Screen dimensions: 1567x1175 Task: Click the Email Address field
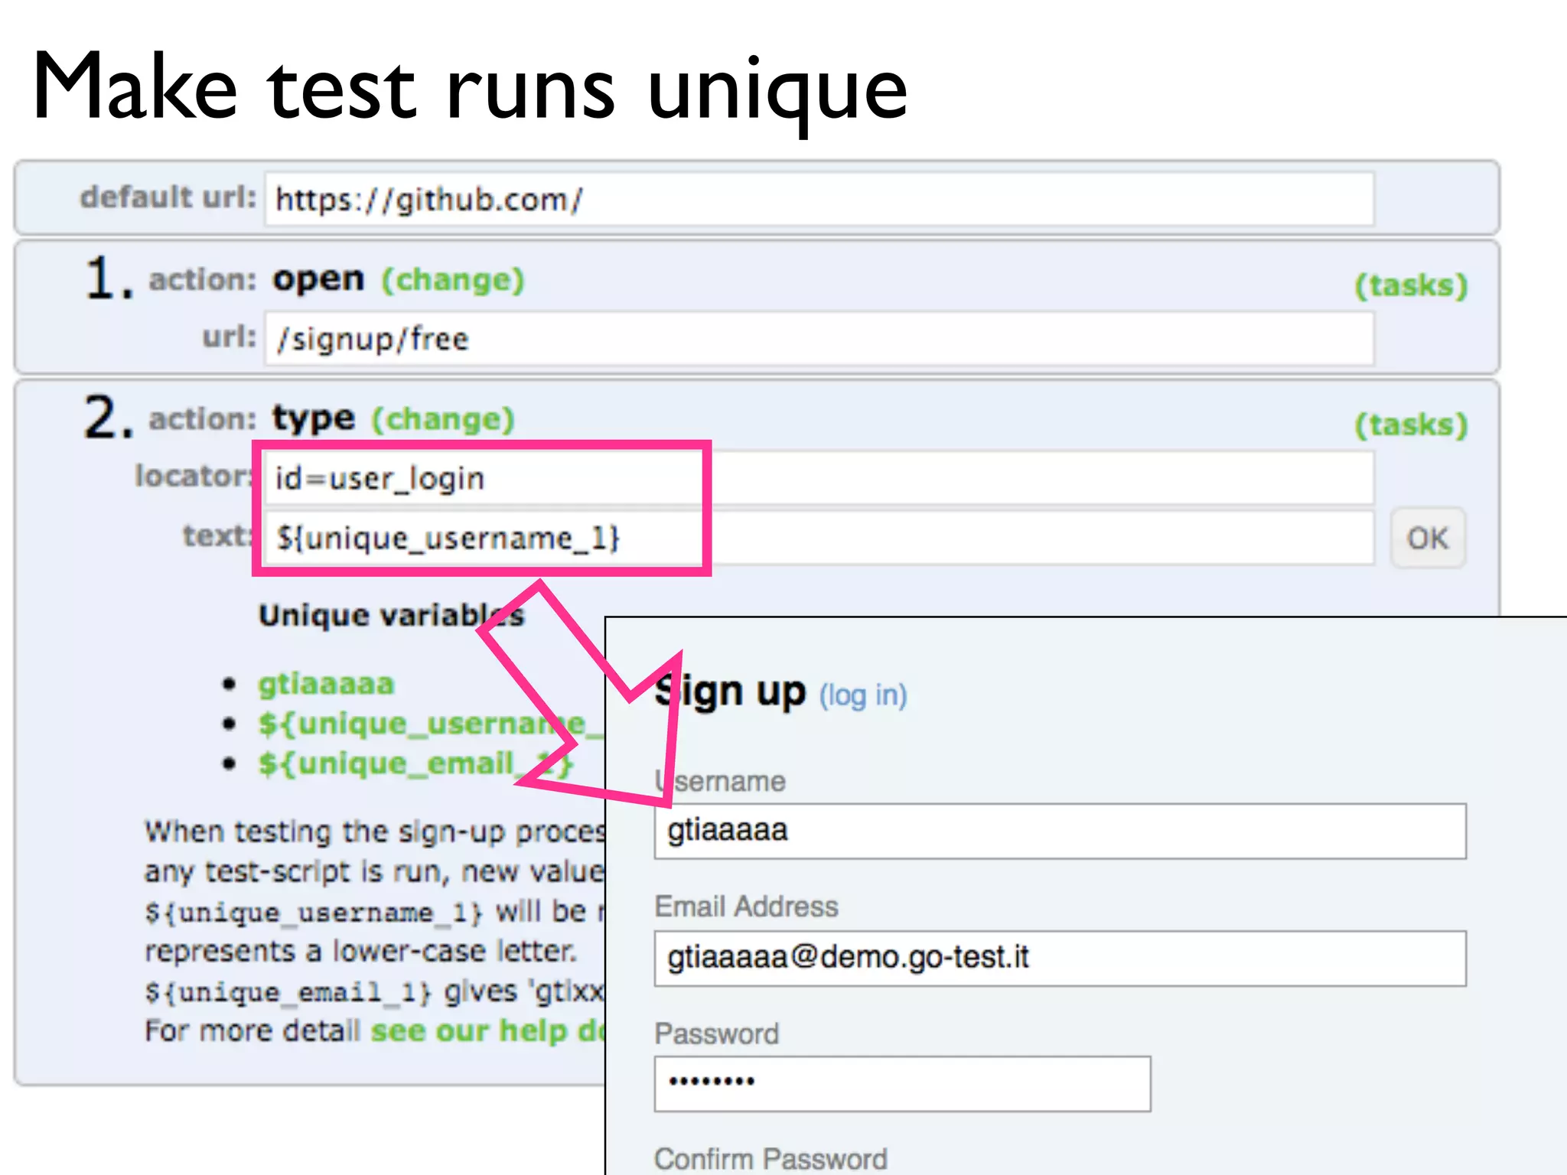[x=1060, y=959]
